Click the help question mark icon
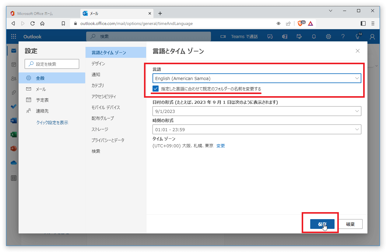The width and height of the screenshot is (386, 252). (x=343, y=37)
